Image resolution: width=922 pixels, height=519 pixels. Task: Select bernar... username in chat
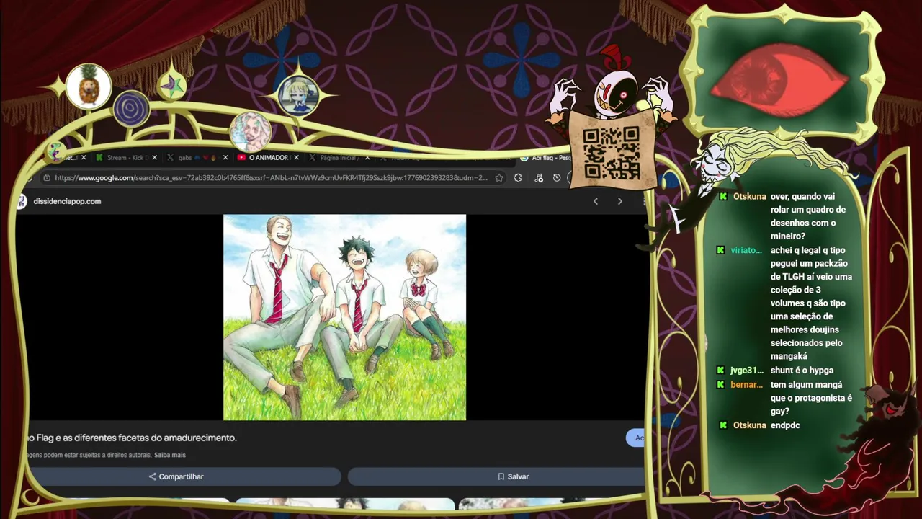click(746, 385)
